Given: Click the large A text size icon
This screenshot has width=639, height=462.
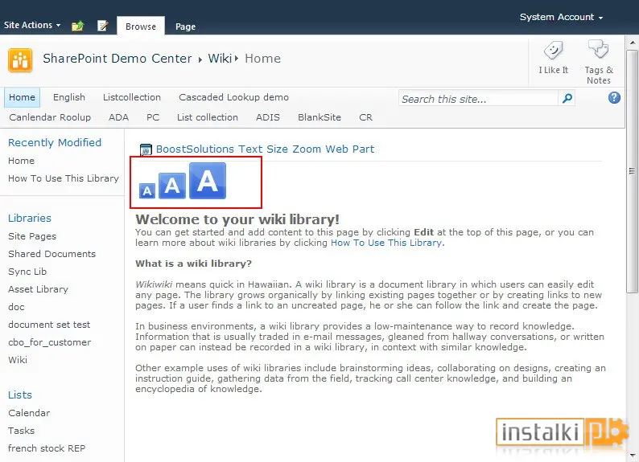Looking at the screenshot, I should (208, 181).
